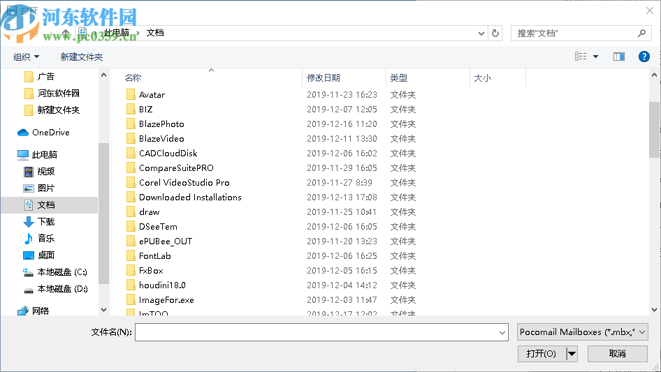Viewport: 661px width, 372px height.
Task: Select the draw folder icon
Action: 131,212
